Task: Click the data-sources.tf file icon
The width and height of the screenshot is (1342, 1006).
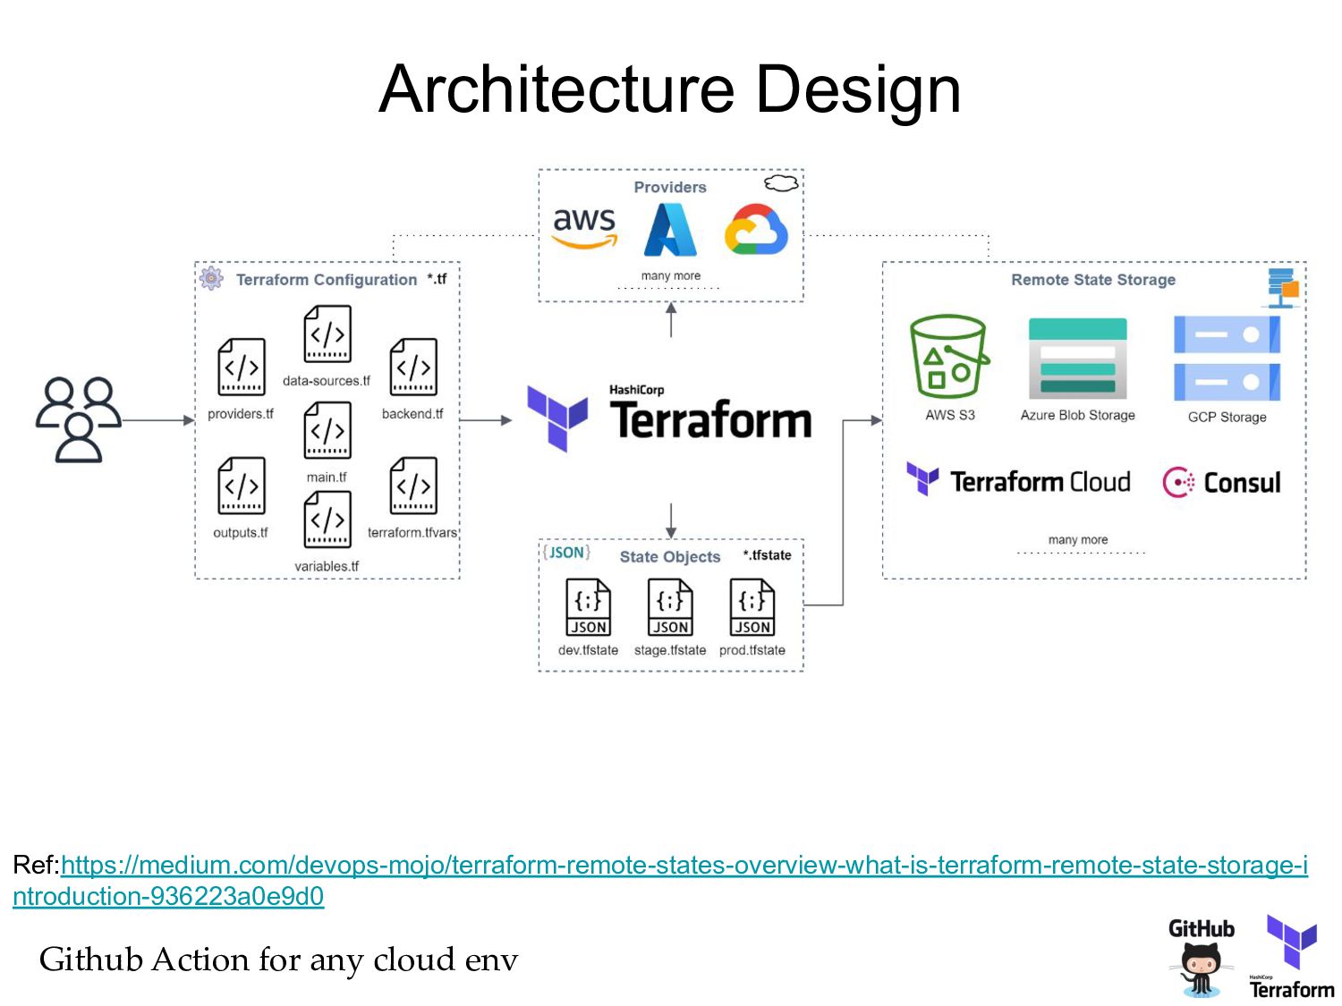Action: click(x=327, y=334)
